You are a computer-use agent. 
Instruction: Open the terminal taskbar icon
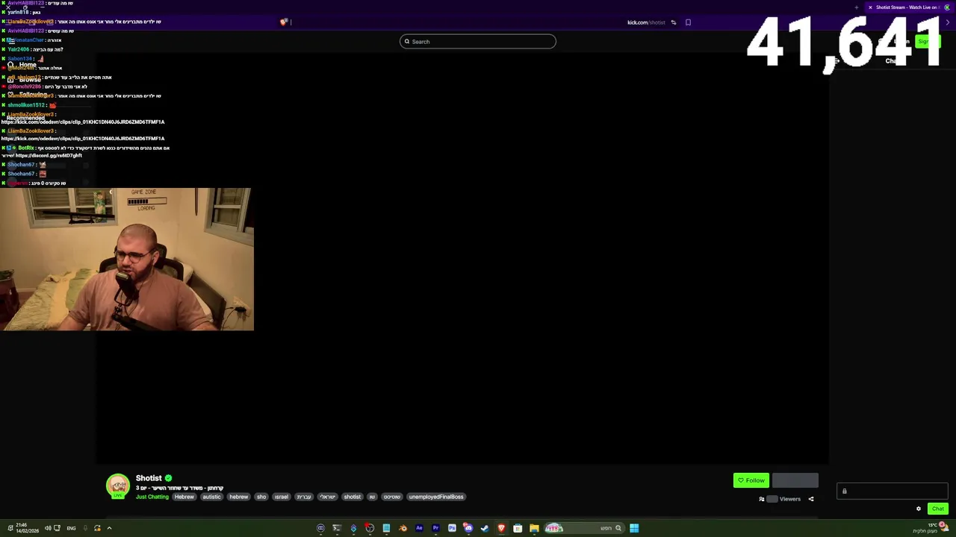(x=337, y=528)
